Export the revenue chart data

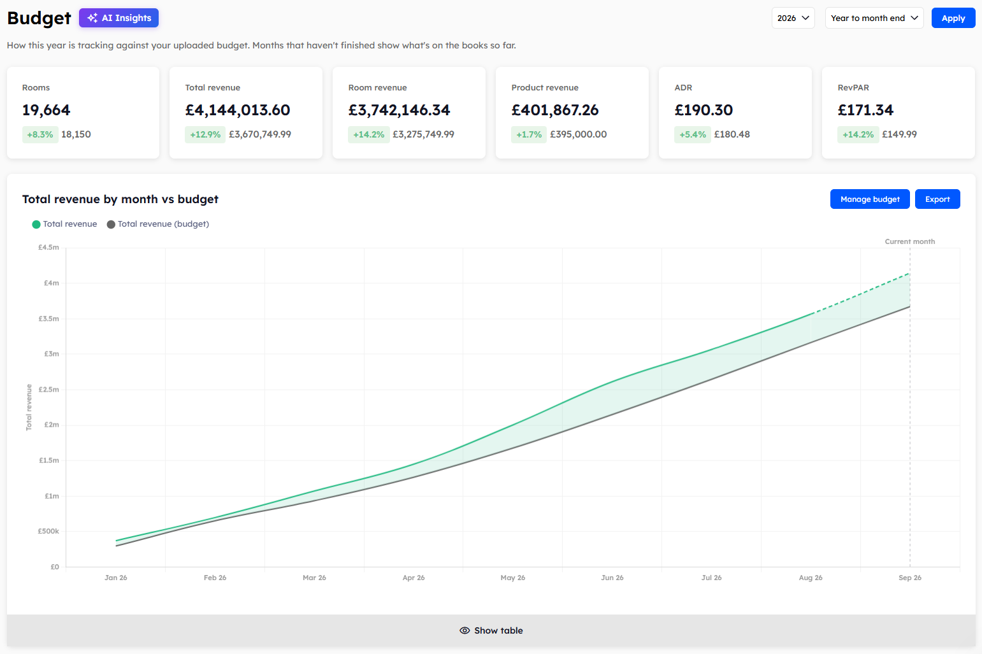[x=937, y=199]
